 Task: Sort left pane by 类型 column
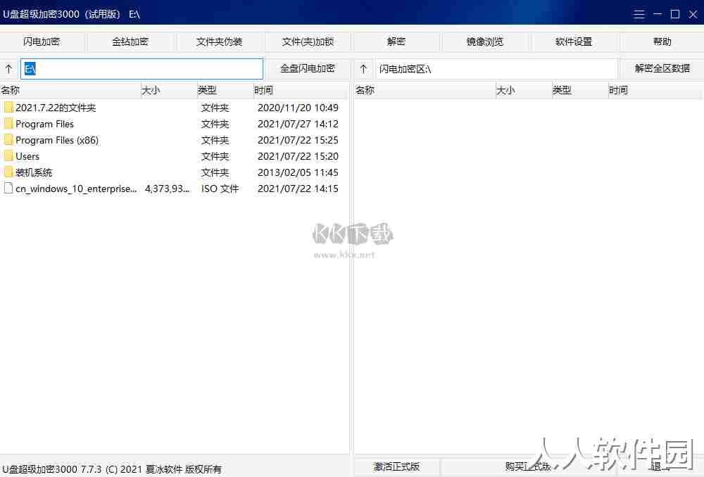[225, 90]
